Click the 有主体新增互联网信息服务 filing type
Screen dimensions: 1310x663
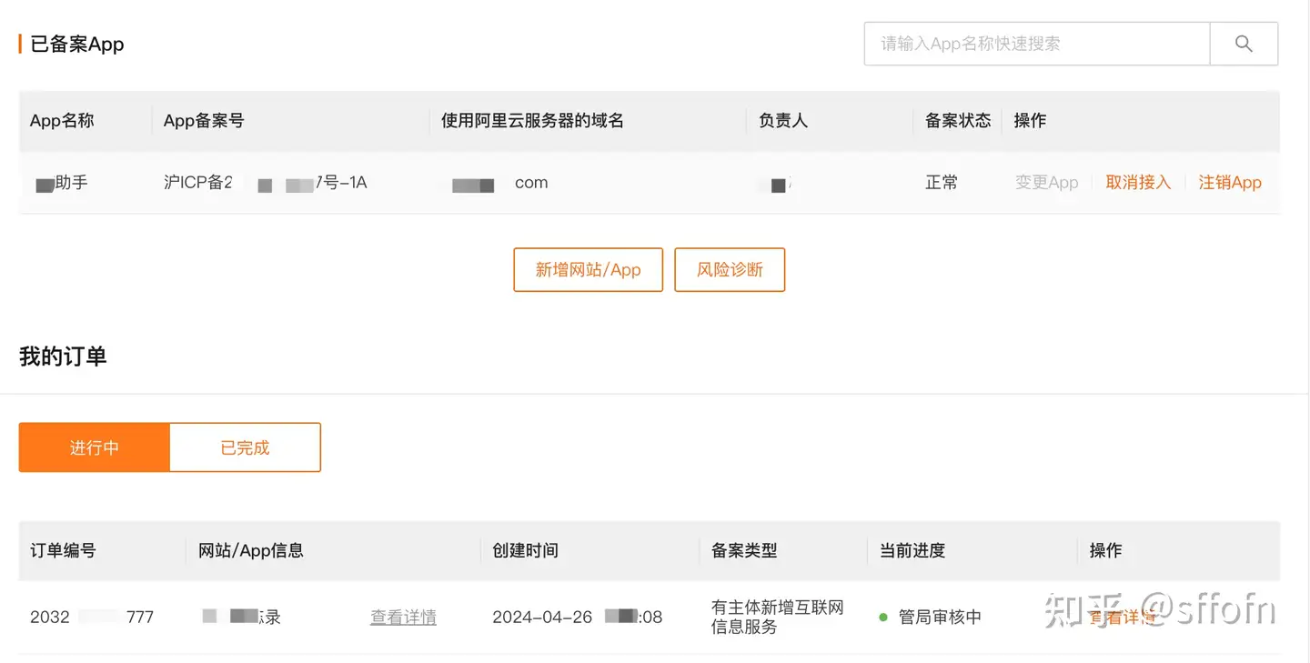[x=777, y=618]
